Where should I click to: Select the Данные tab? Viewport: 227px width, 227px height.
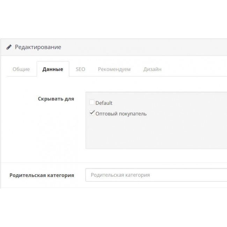pyautogui.click(x=53, y=69)
